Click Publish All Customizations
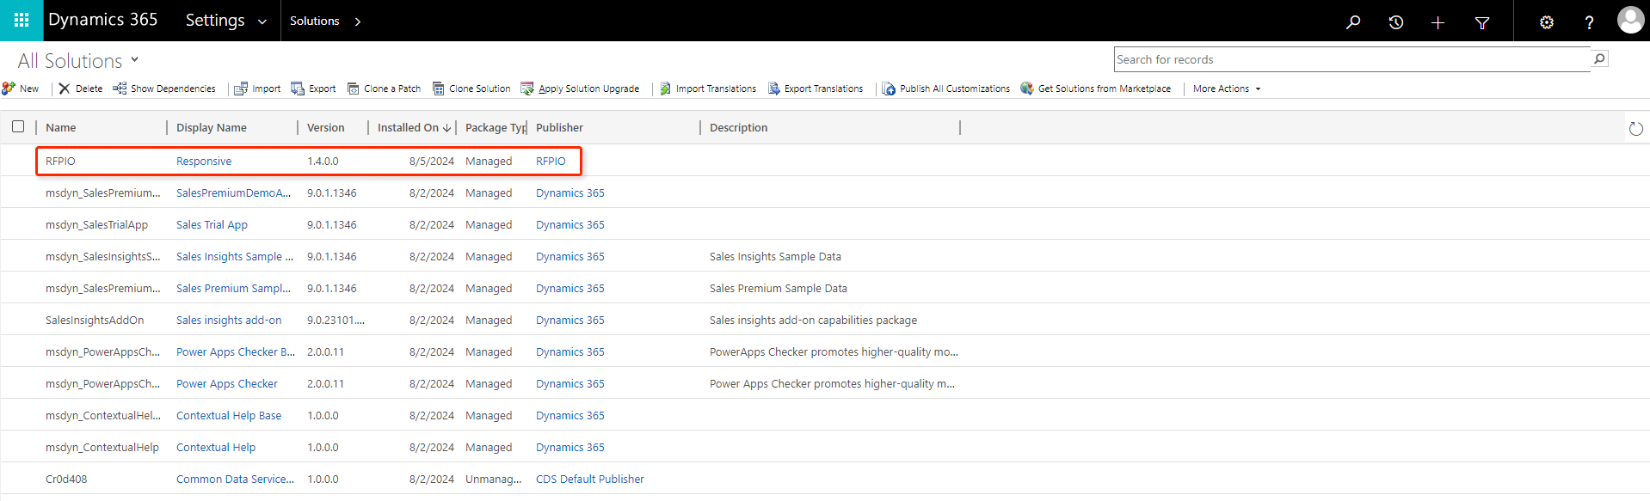 [x=946, y=89]
